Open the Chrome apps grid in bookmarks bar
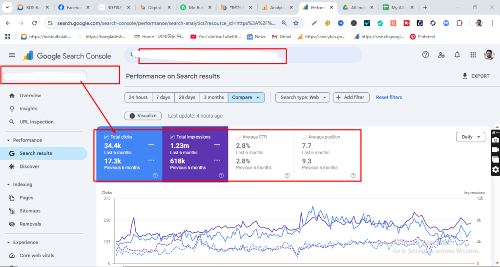Image resolution: width=500 pixels, height=267 pixels. 7,37
